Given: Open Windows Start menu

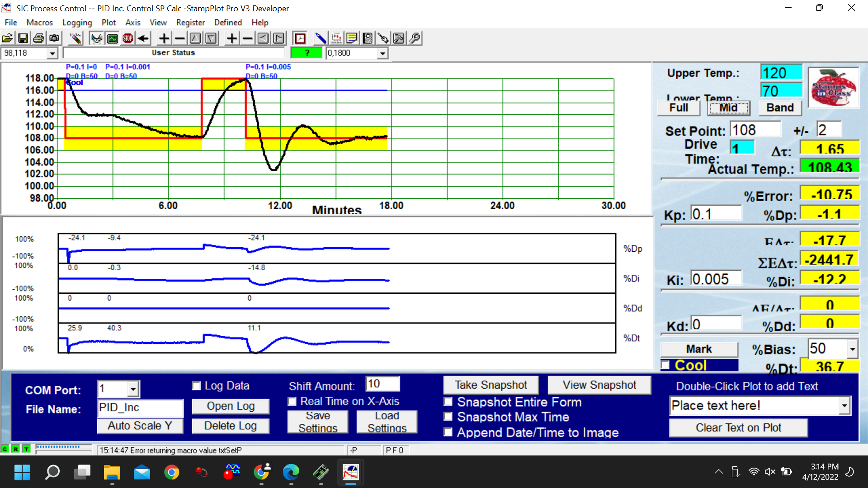Looking at the screenshot, I should point(22,472).
